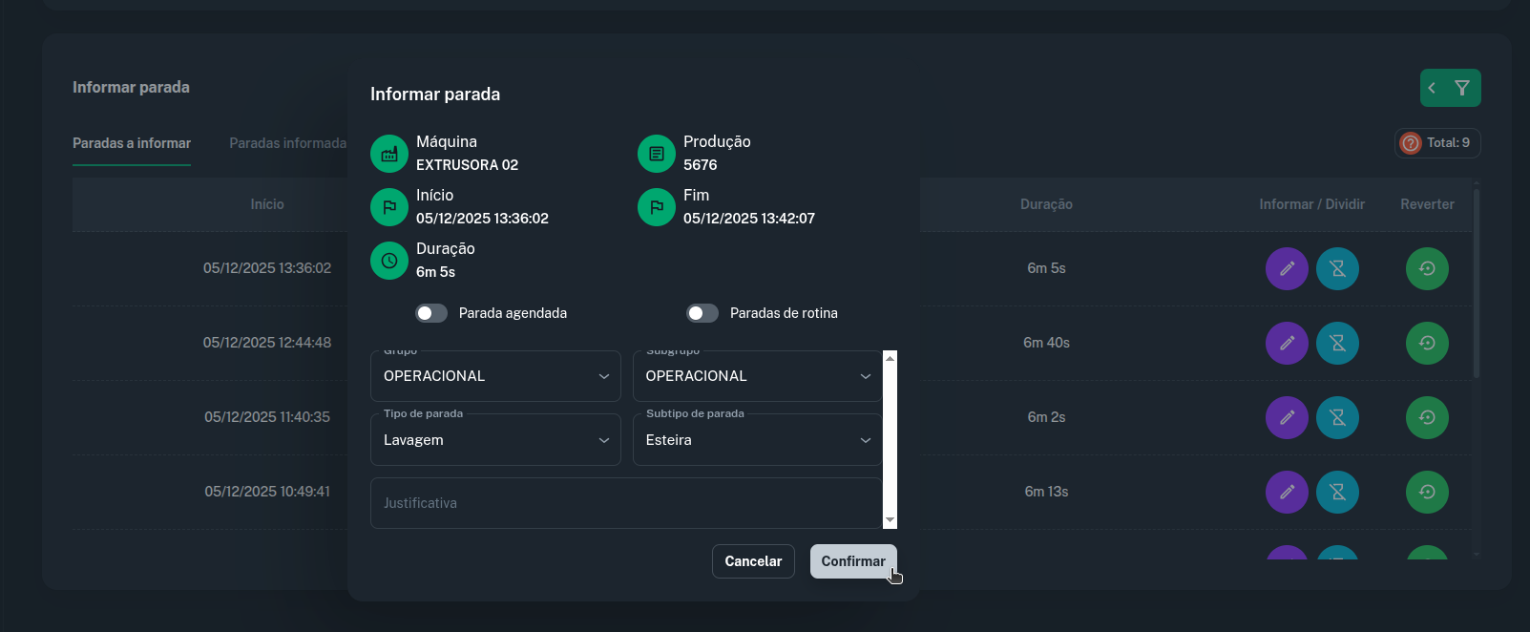This screenshot has width=1530, height=632.
Task: Switch to the Paradas informadas tab
Action: click(287, 143)
